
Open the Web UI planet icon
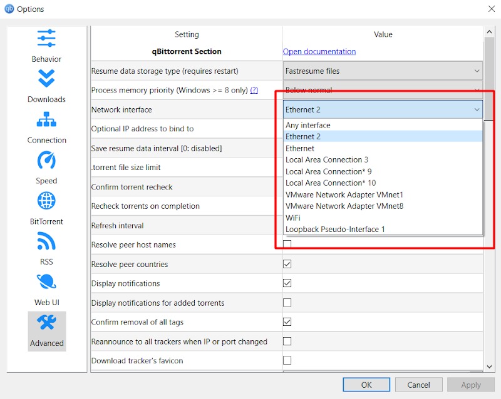[x=46, y=281]
